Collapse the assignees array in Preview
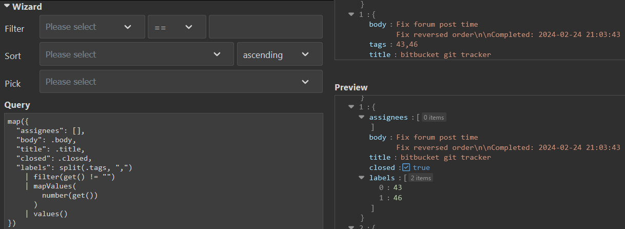This screenshot has width=625, height=229. pos(362,117)
